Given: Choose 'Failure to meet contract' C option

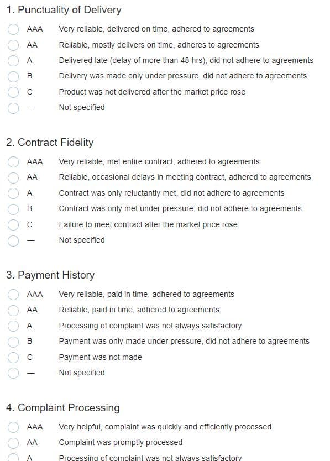Looking at the screenshot, I should click(x=13, y=224).
